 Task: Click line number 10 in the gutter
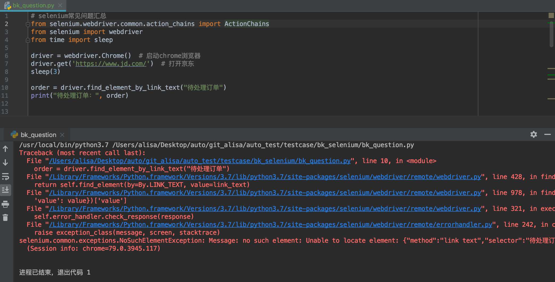click(5, 88)
